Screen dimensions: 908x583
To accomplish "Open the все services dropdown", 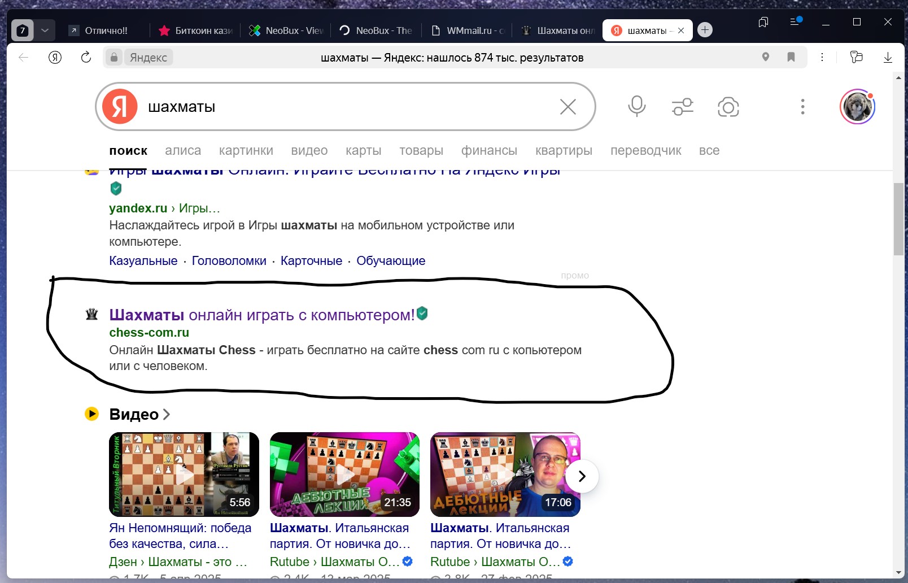I will (709, 151).
